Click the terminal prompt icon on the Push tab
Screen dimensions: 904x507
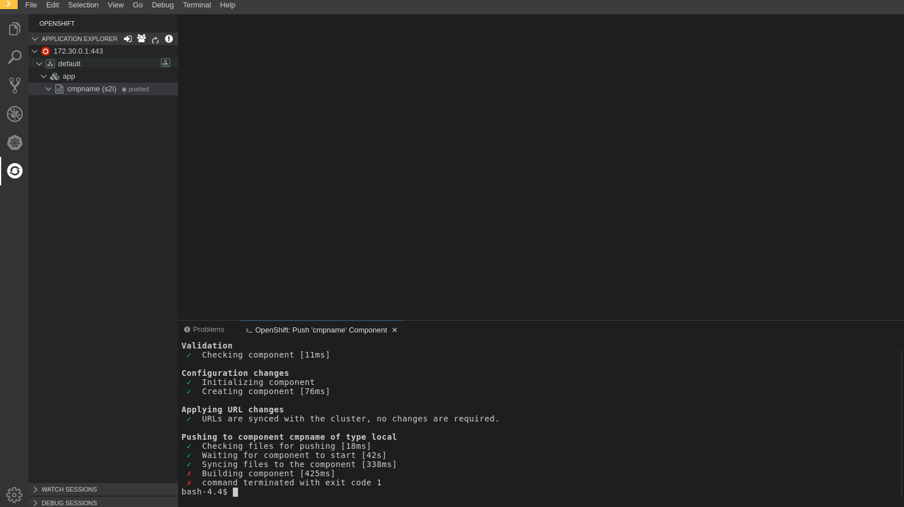pos(249,330)
